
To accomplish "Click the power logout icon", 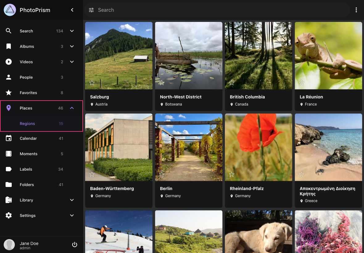I will click(74, 245).
